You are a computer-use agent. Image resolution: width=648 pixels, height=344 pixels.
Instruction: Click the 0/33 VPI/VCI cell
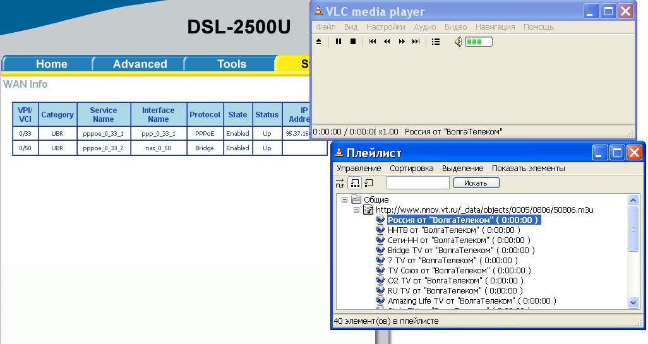(25, 133)
